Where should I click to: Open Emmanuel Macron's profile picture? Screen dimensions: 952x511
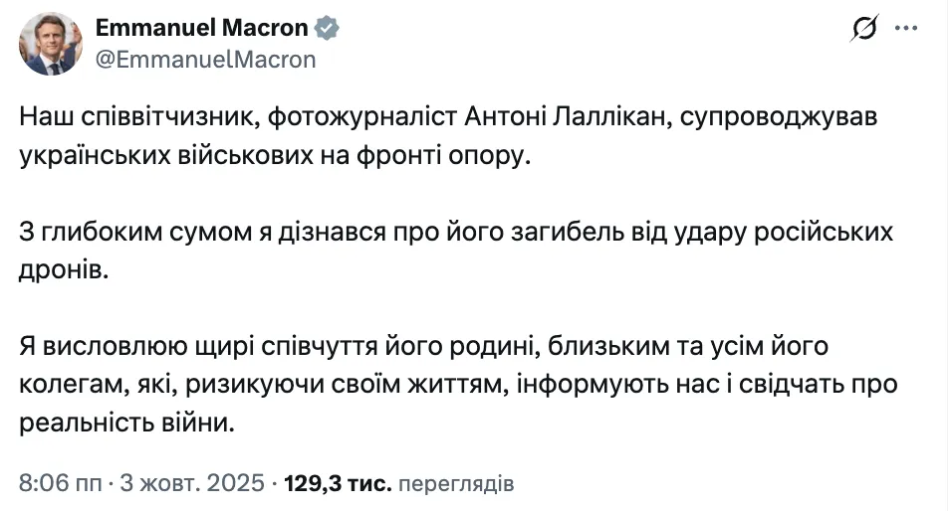tap(49, 45)
